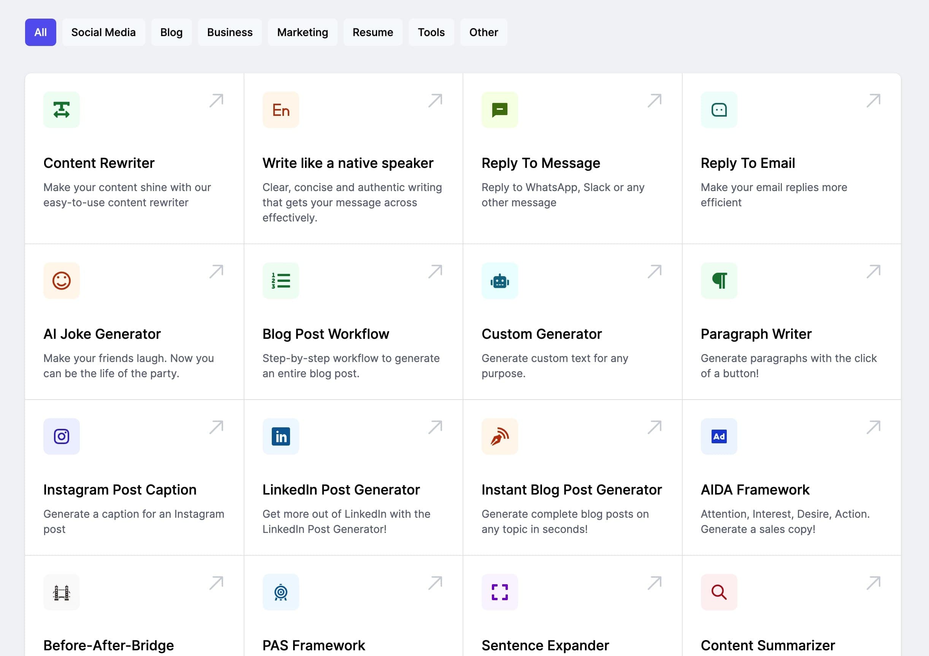Open the Marketing category button
The height and width of the screenshot is (656, 929).
pyautogui.click(x=303, y=32)
